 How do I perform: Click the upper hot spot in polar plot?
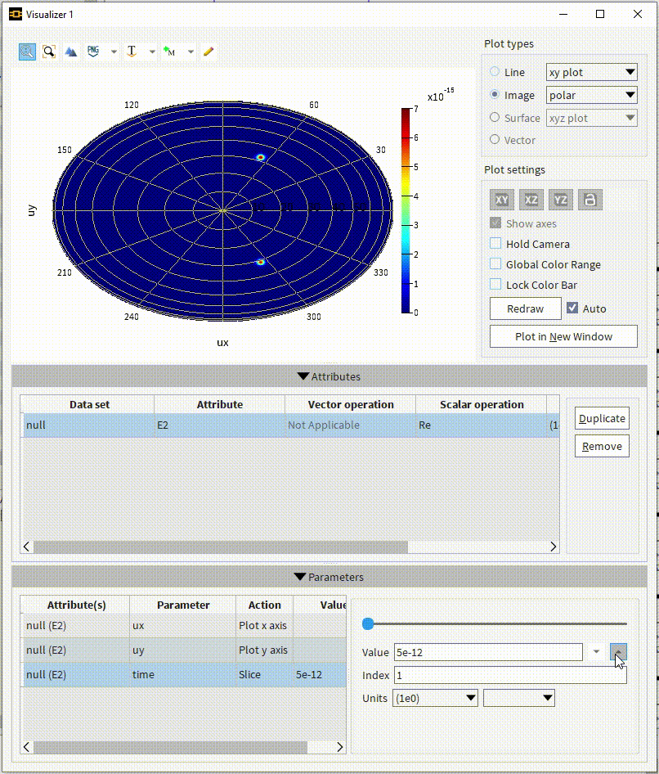coord(261,157)
